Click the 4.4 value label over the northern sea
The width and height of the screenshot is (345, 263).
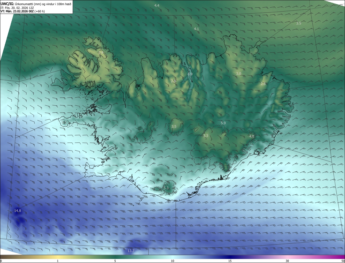point(157,6)
